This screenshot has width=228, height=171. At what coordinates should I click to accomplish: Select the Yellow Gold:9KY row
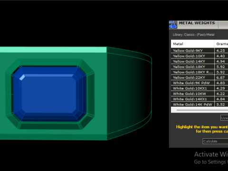coord(199,50)
